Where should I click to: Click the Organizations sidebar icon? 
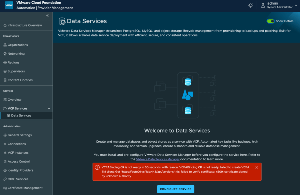pyautogui.click(x=5, y=45)
